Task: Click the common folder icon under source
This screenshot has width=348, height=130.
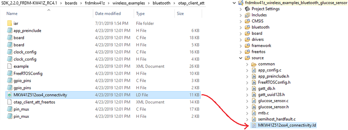Action: pos(254,64)
